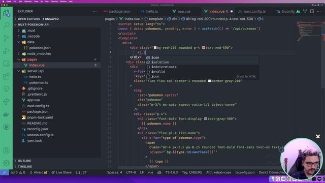Image resolution: width=325 pixels, height=183 pixels.
Task: Split the editor to the right
Action: tap(312, 11)
